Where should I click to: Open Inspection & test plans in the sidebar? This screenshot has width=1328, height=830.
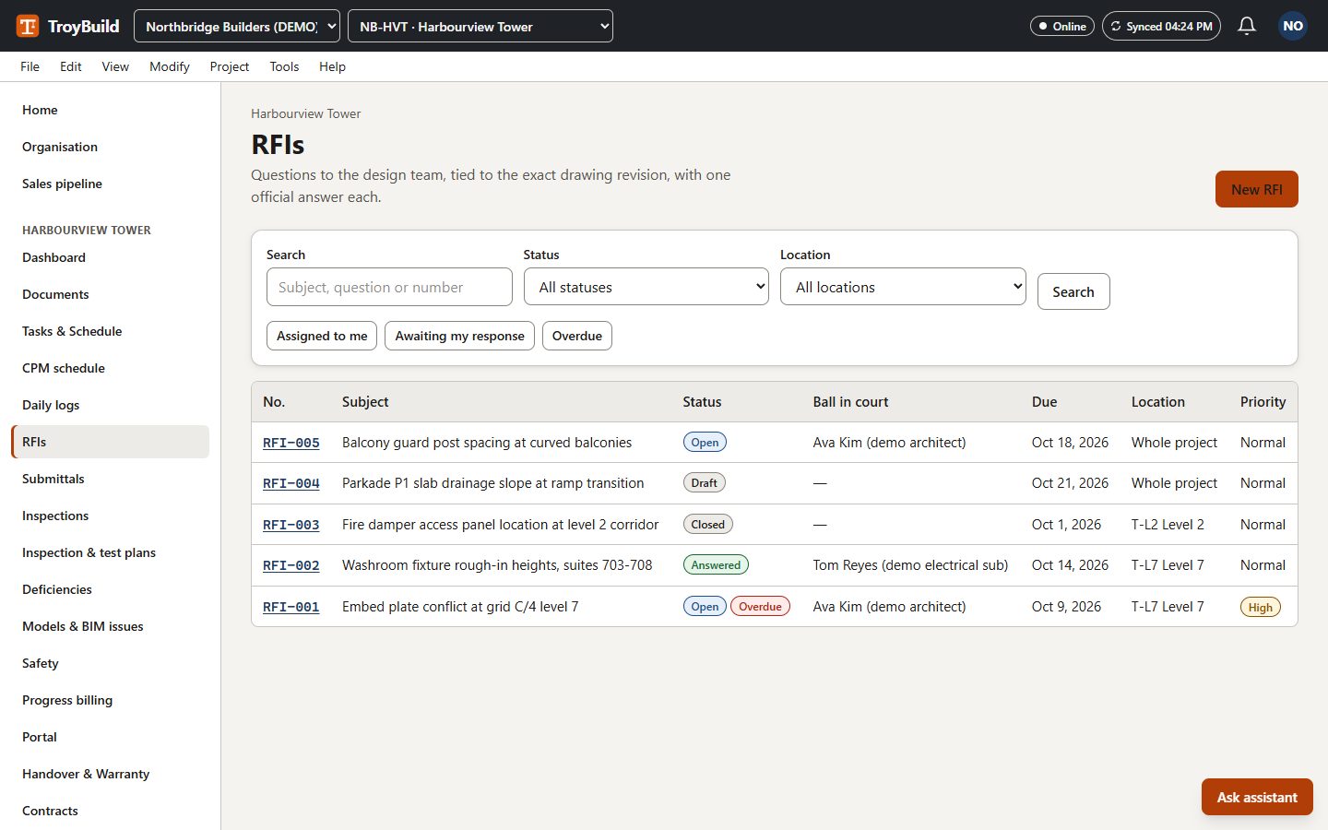[x=111, y=552]
